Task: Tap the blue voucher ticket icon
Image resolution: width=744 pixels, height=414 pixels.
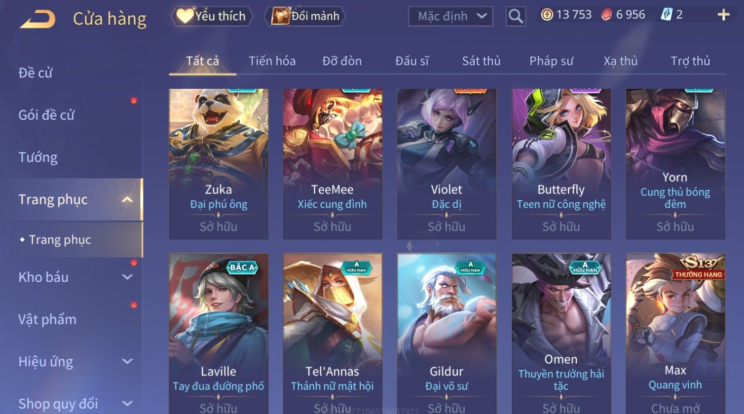Action: tap(666, 15)
